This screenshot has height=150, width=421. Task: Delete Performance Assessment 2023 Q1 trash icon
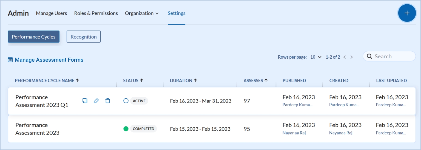tap(108, 101)
